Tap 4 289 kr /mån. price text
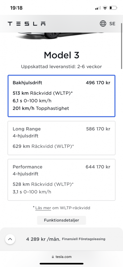This screenshot has height=267, width=123. pos(43,239)
